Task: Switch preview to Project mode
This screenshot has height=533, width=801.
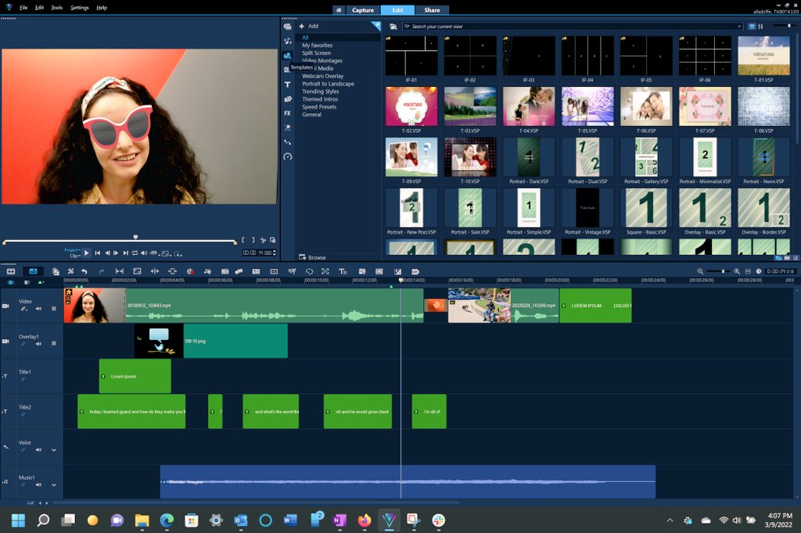Action: (71, 249)
